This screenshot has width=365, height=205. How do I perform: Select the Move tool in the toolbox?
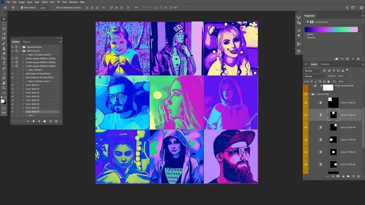point(3,19)
